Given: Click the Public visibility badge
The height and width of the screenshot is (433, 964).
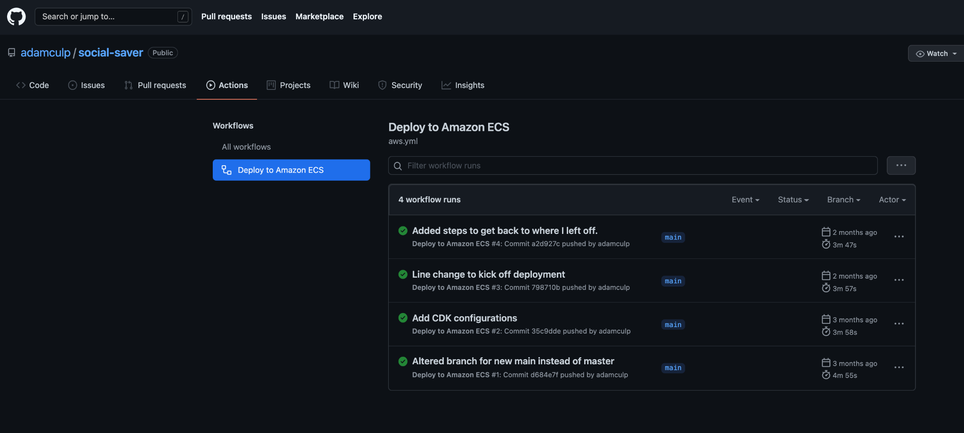Looking at the screenshot, I should coord(163,53).
